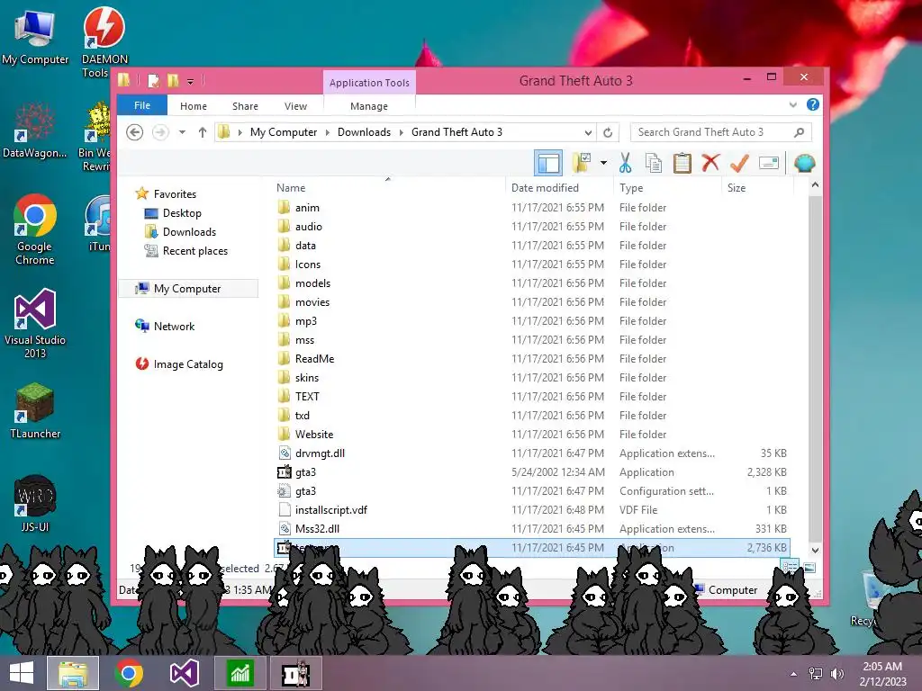Click the green chart app on the taskbar
This screenshot has width=922, height=691.
tap(240, 673)
